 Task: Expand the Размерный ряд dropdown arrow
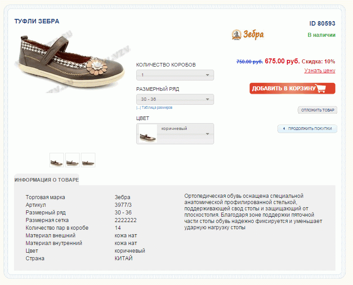click(208, 99)
